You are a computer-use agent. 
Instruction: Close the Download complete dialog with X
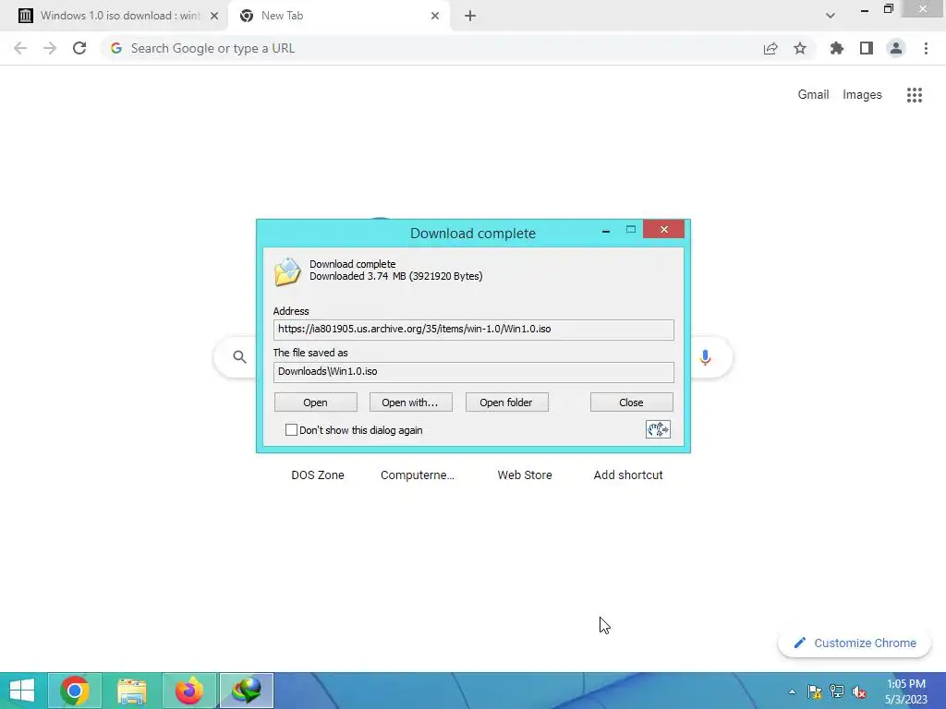pyautogui.click(x=663, y=229)
